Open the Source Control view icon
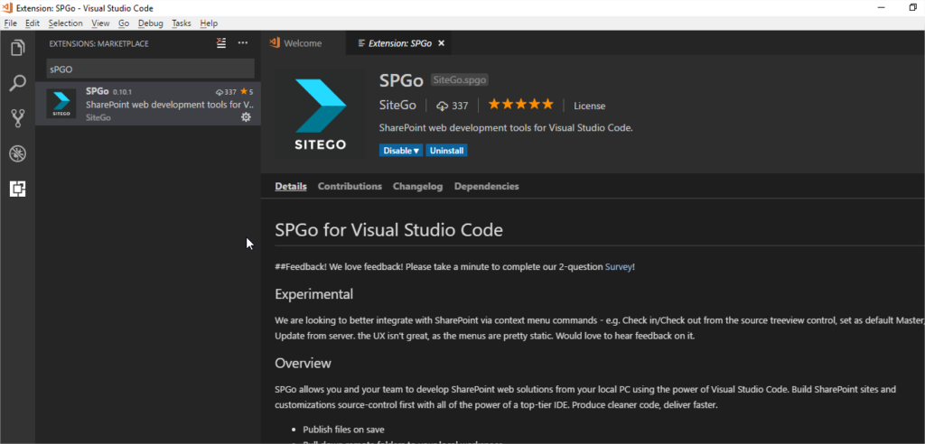The image size is (925, 444). (x=18, y=118)
